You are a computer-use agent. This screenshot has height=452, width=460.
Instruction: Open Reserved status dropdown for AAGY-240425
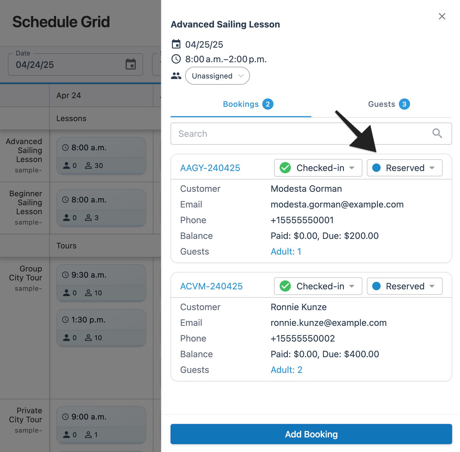click(404, 168)
